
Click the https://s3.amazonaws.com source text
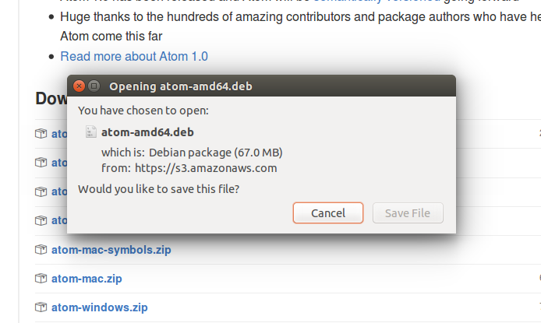pos(206,168)
